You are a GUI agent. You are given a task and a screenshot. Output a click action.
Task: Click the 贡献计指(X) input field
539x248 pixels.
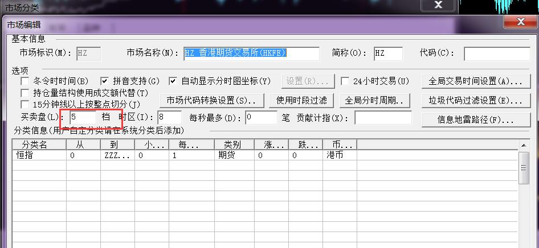(x=383, y=117)
